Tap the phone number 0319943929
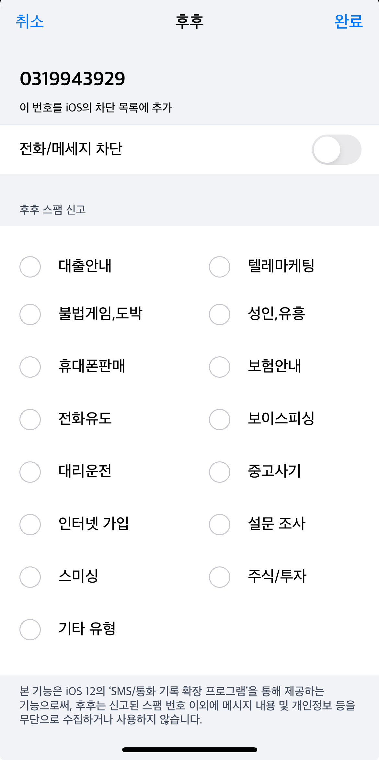This screenshot has width=379, height=760. click(x=73, y=79)
